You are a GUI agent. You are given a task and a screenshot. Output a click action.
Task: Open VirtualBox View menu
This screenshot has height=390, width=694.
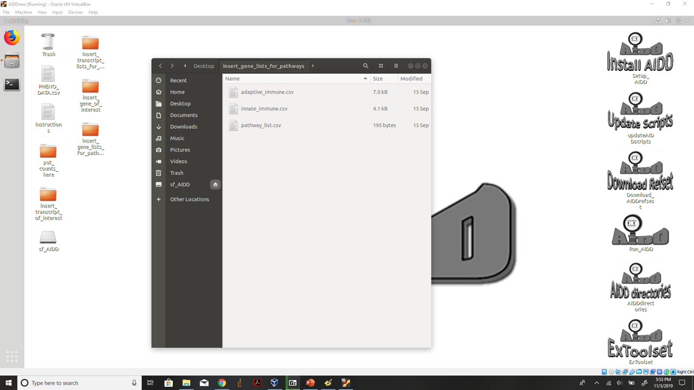tap(42, 12)
